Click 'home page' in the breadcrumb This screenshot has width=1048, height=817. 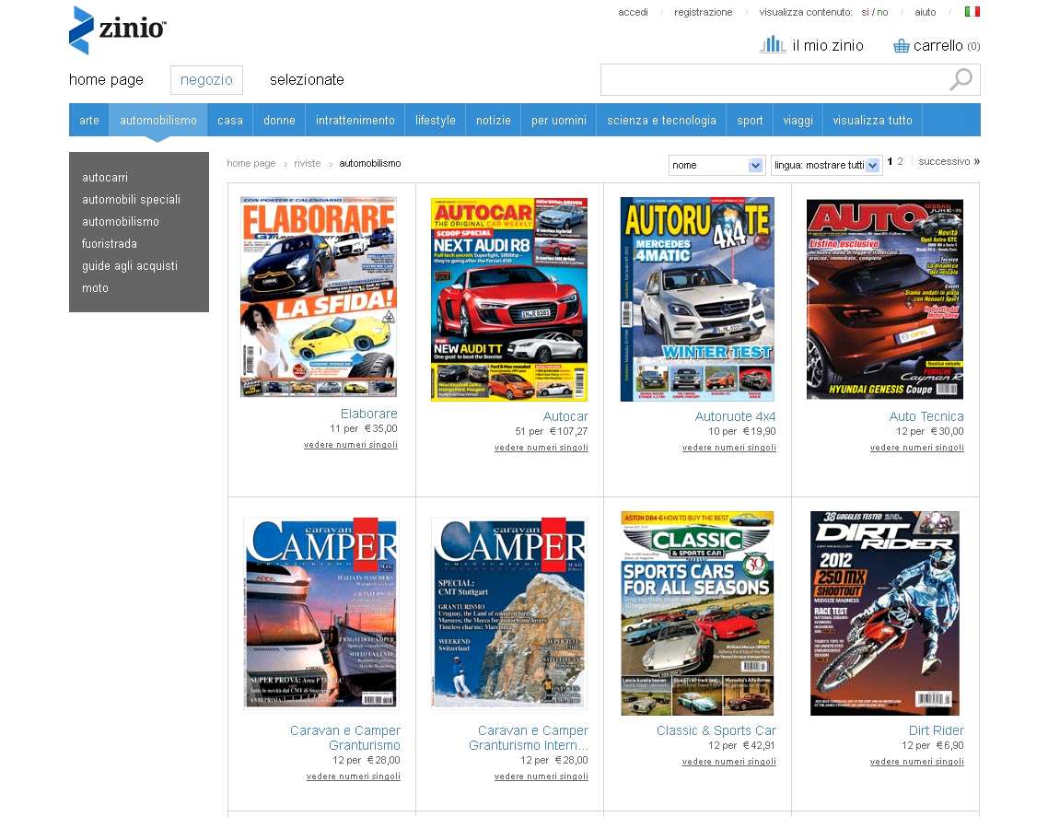pyautogui.click(x=251, y=163)
